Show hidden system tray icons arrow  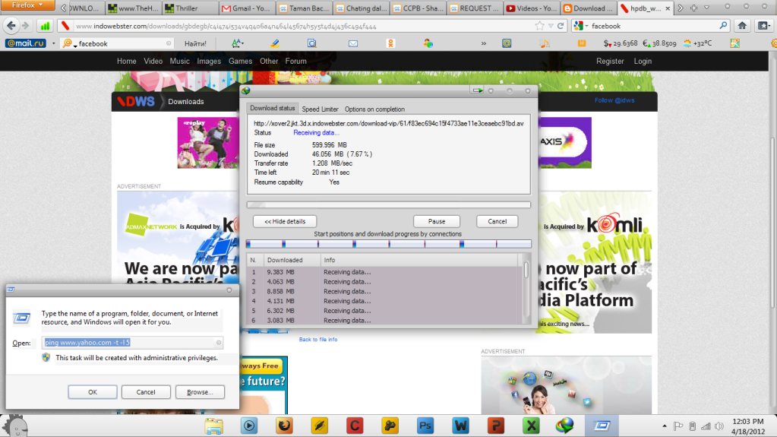(665, 426)
